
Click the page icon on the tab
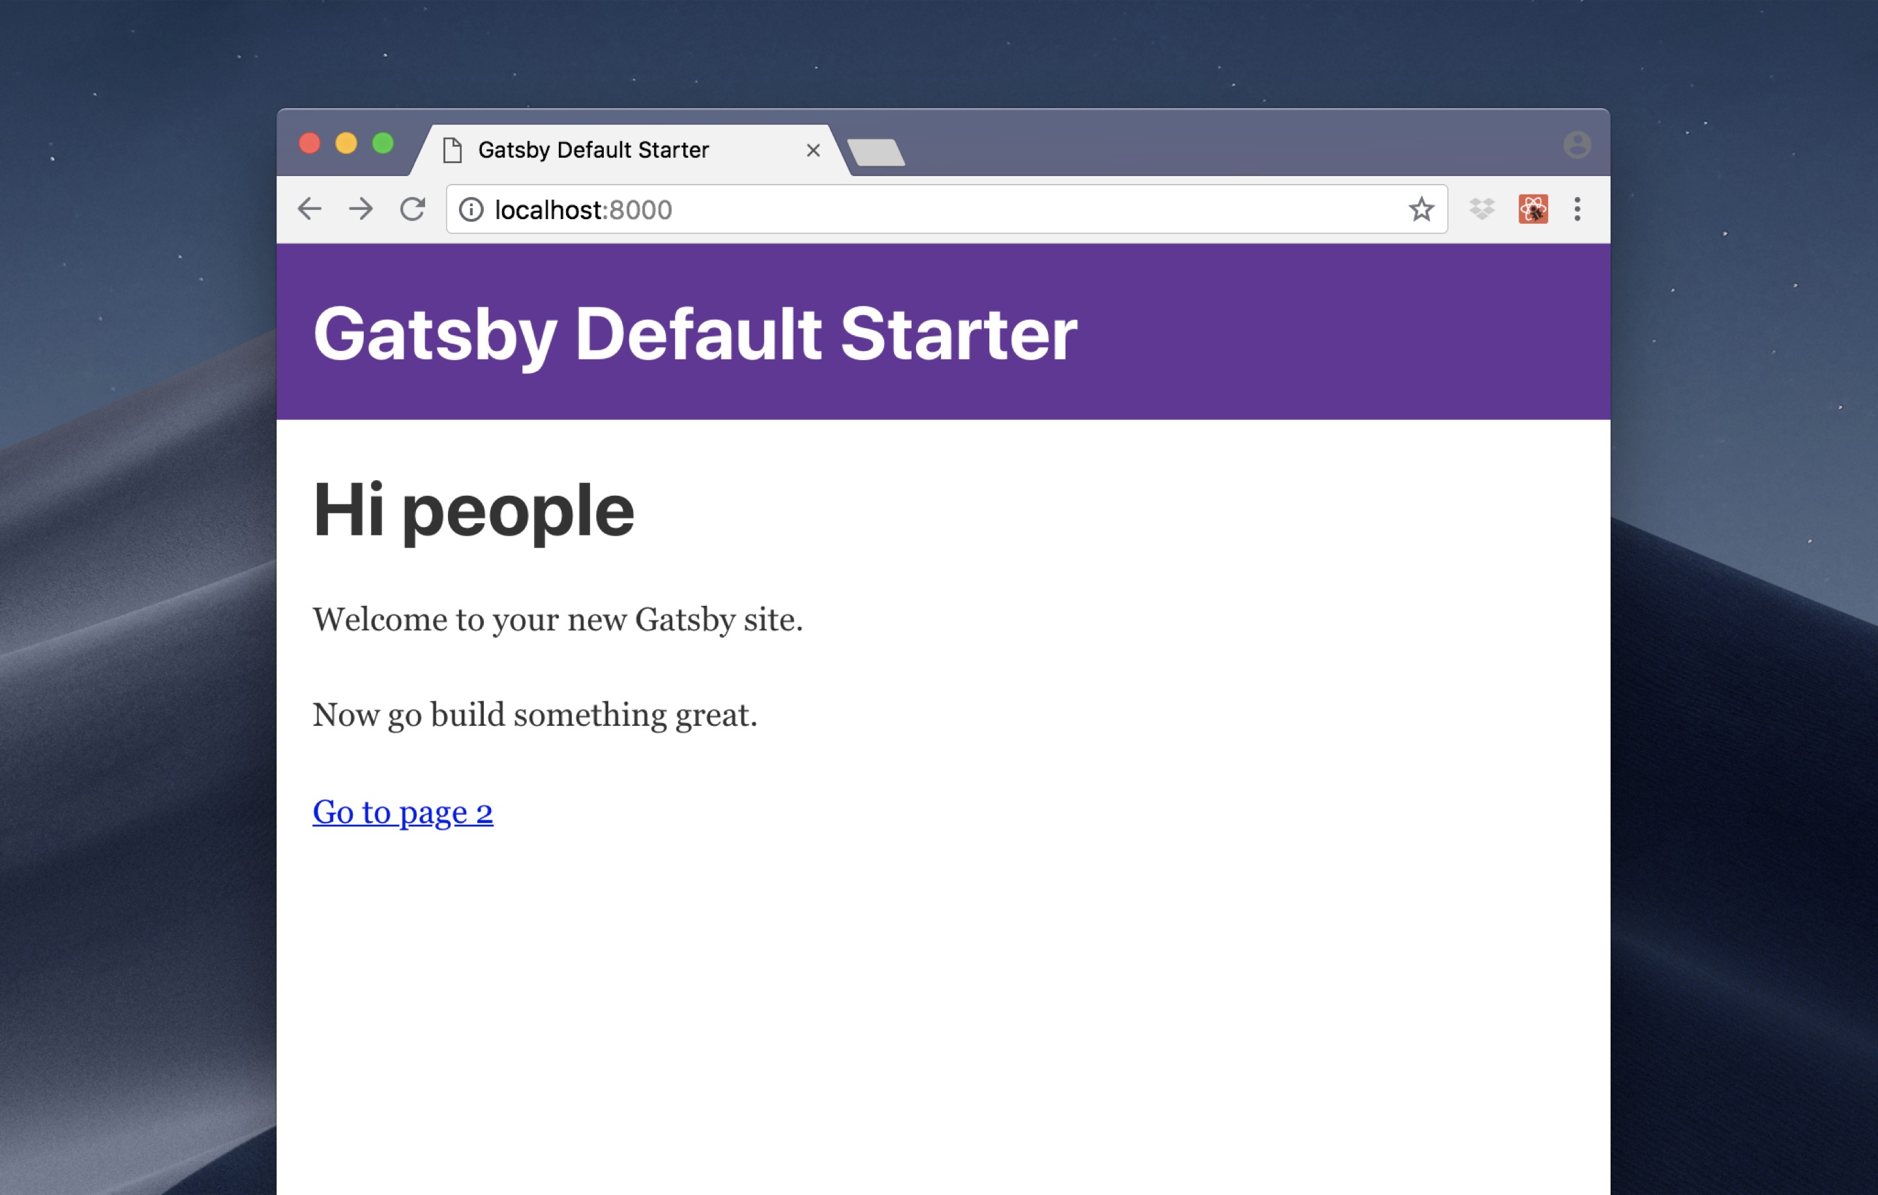tap(453, 150)
